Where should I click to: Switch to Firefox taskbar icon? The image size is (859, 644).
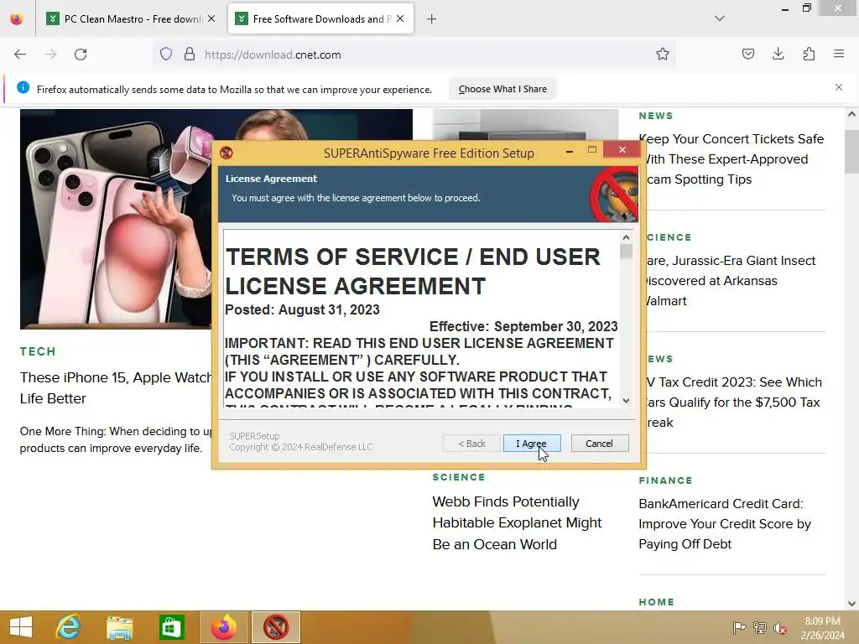[223, 627]
